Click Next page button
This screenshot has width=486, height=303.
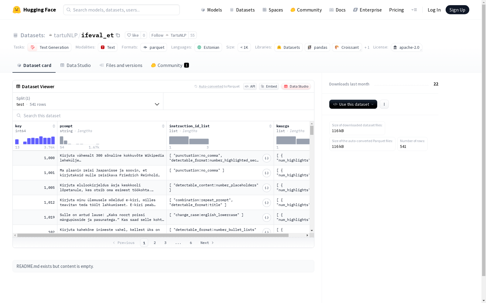click(x=207, y=243)
